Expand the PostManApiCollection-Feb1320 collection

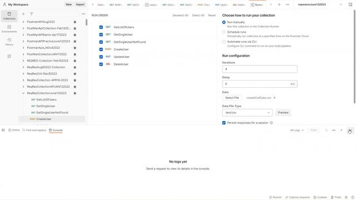(23, 28)
